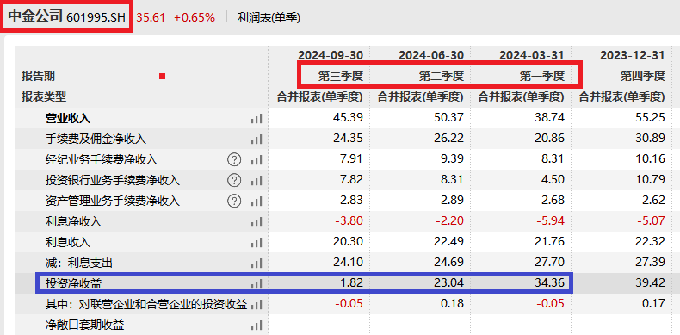This screenshot has height=335, width=680.
Task: Open the chart icon for 资产管理业务手续费净收入
Action: [257, 202]
